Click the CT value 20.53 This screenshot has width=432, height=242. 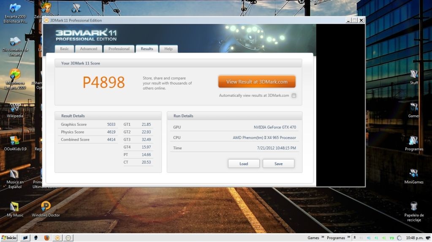(146, 162)
